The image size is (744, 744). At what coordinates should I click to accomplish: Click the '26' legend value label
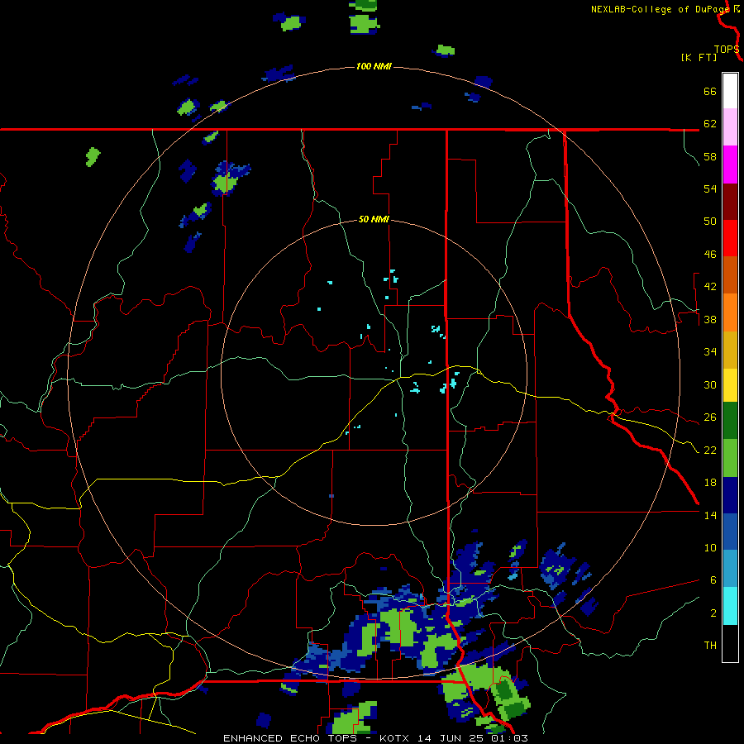tap(710, 417)
